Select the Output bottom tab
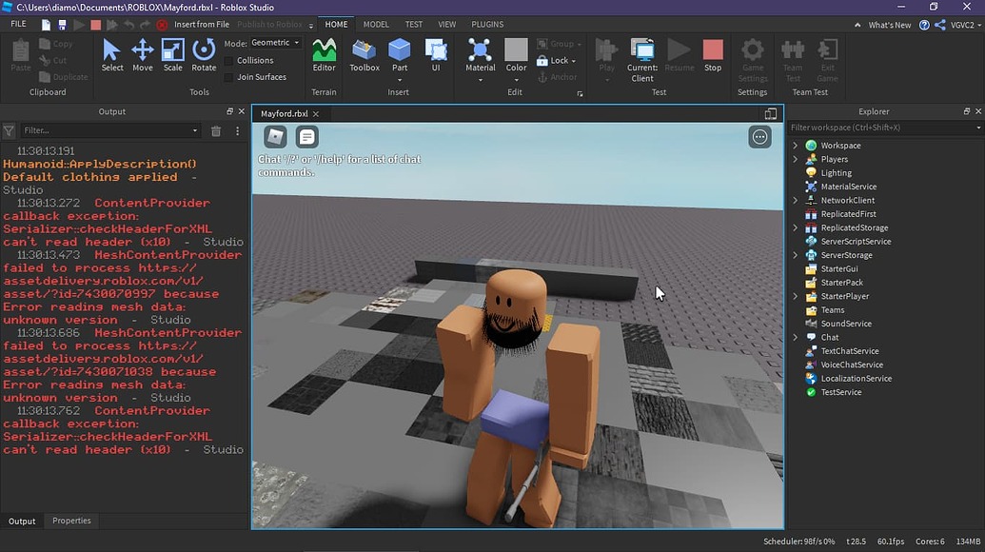 [x=22, y=522]
